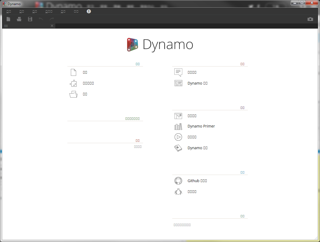
Task: Click the play circle video tutorials icon
Action: (x=178, y=137)
